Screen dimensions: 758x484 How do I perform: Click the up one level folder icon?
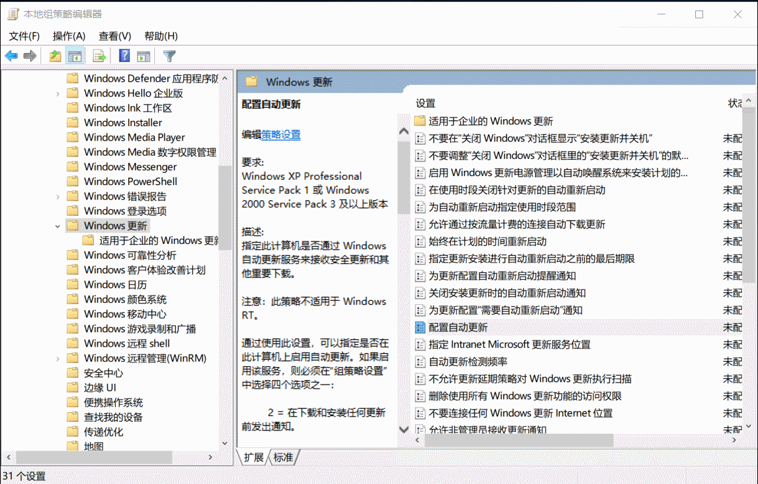point(55,56)
